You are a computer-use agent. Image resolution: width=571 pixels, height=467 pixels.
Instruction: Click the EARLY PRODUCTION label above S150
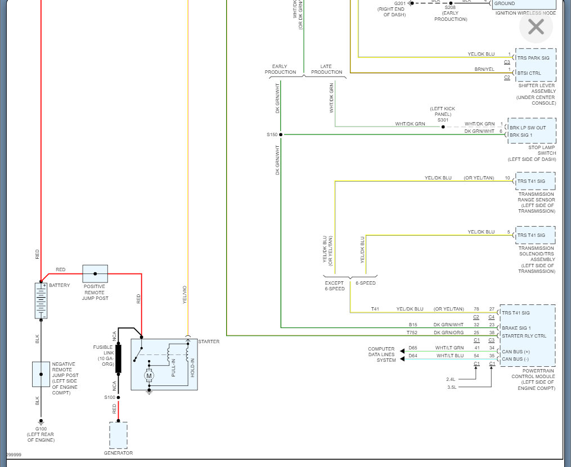(x=280, y=69)
